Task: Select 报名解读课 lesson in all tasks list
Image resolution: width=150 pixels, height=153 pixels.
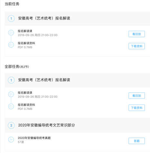Action: 25,93
